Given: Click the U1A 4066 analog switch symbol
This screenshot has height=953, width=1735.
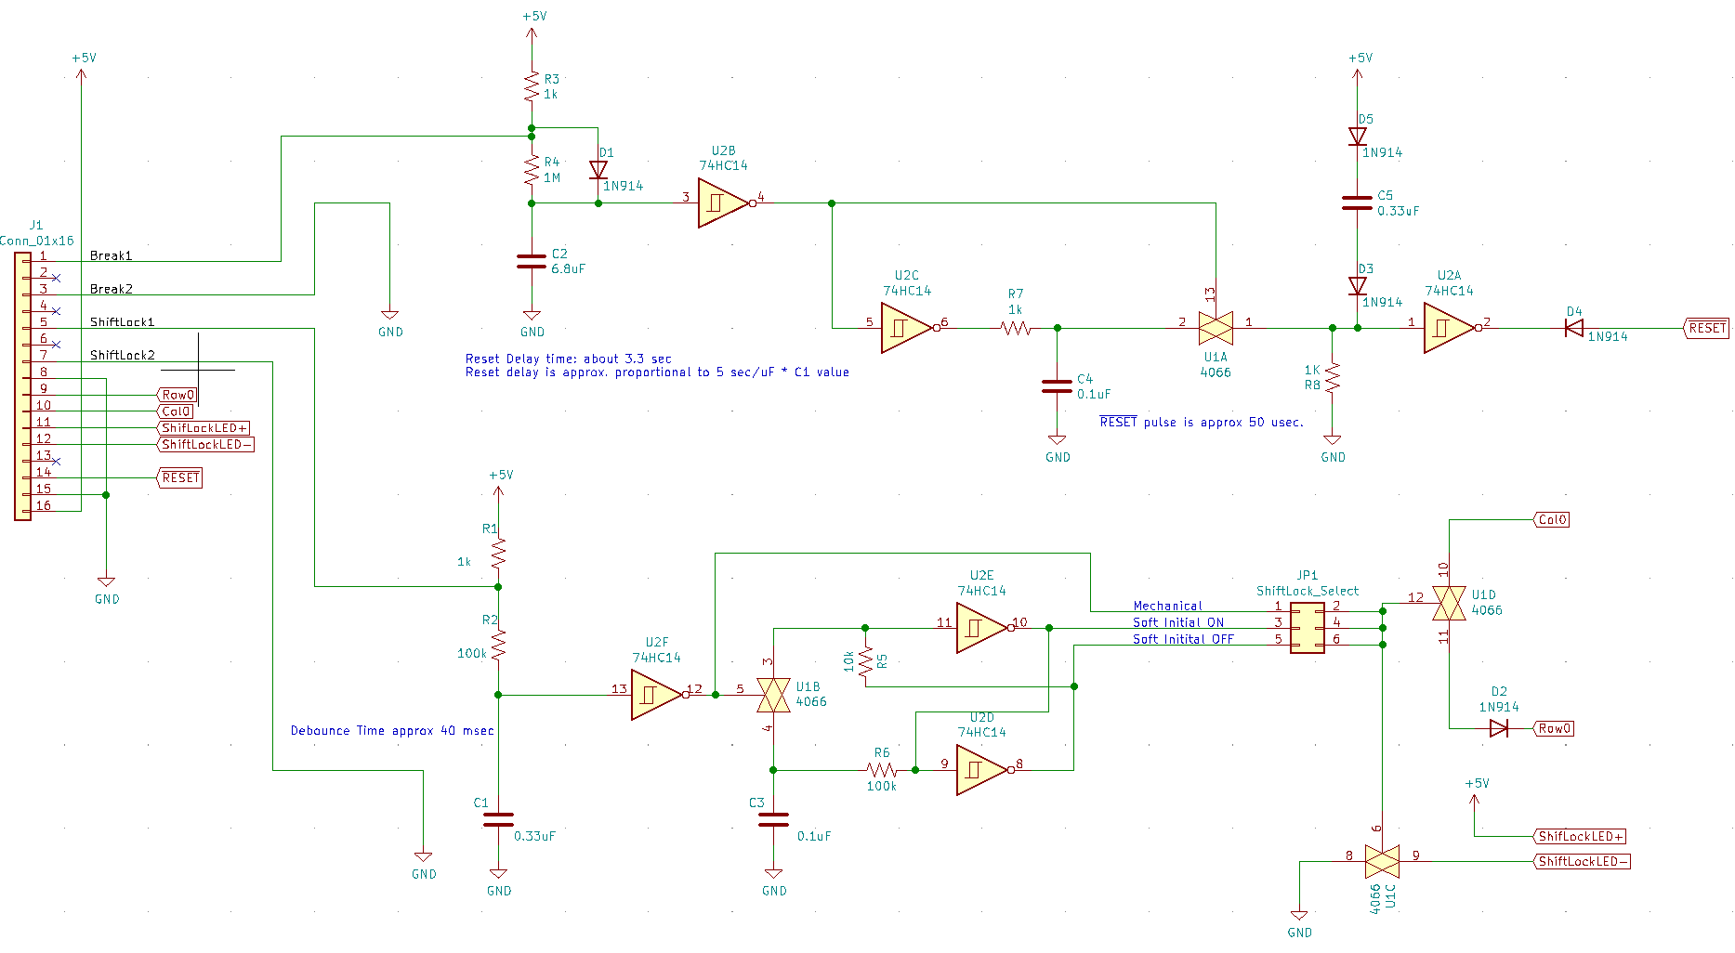Looking at the screenshot, I should (1216, 328).
